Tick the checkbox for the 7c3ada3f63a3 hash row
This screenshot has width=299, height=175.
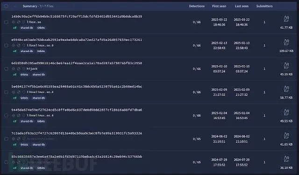click(x=6, y=139)
